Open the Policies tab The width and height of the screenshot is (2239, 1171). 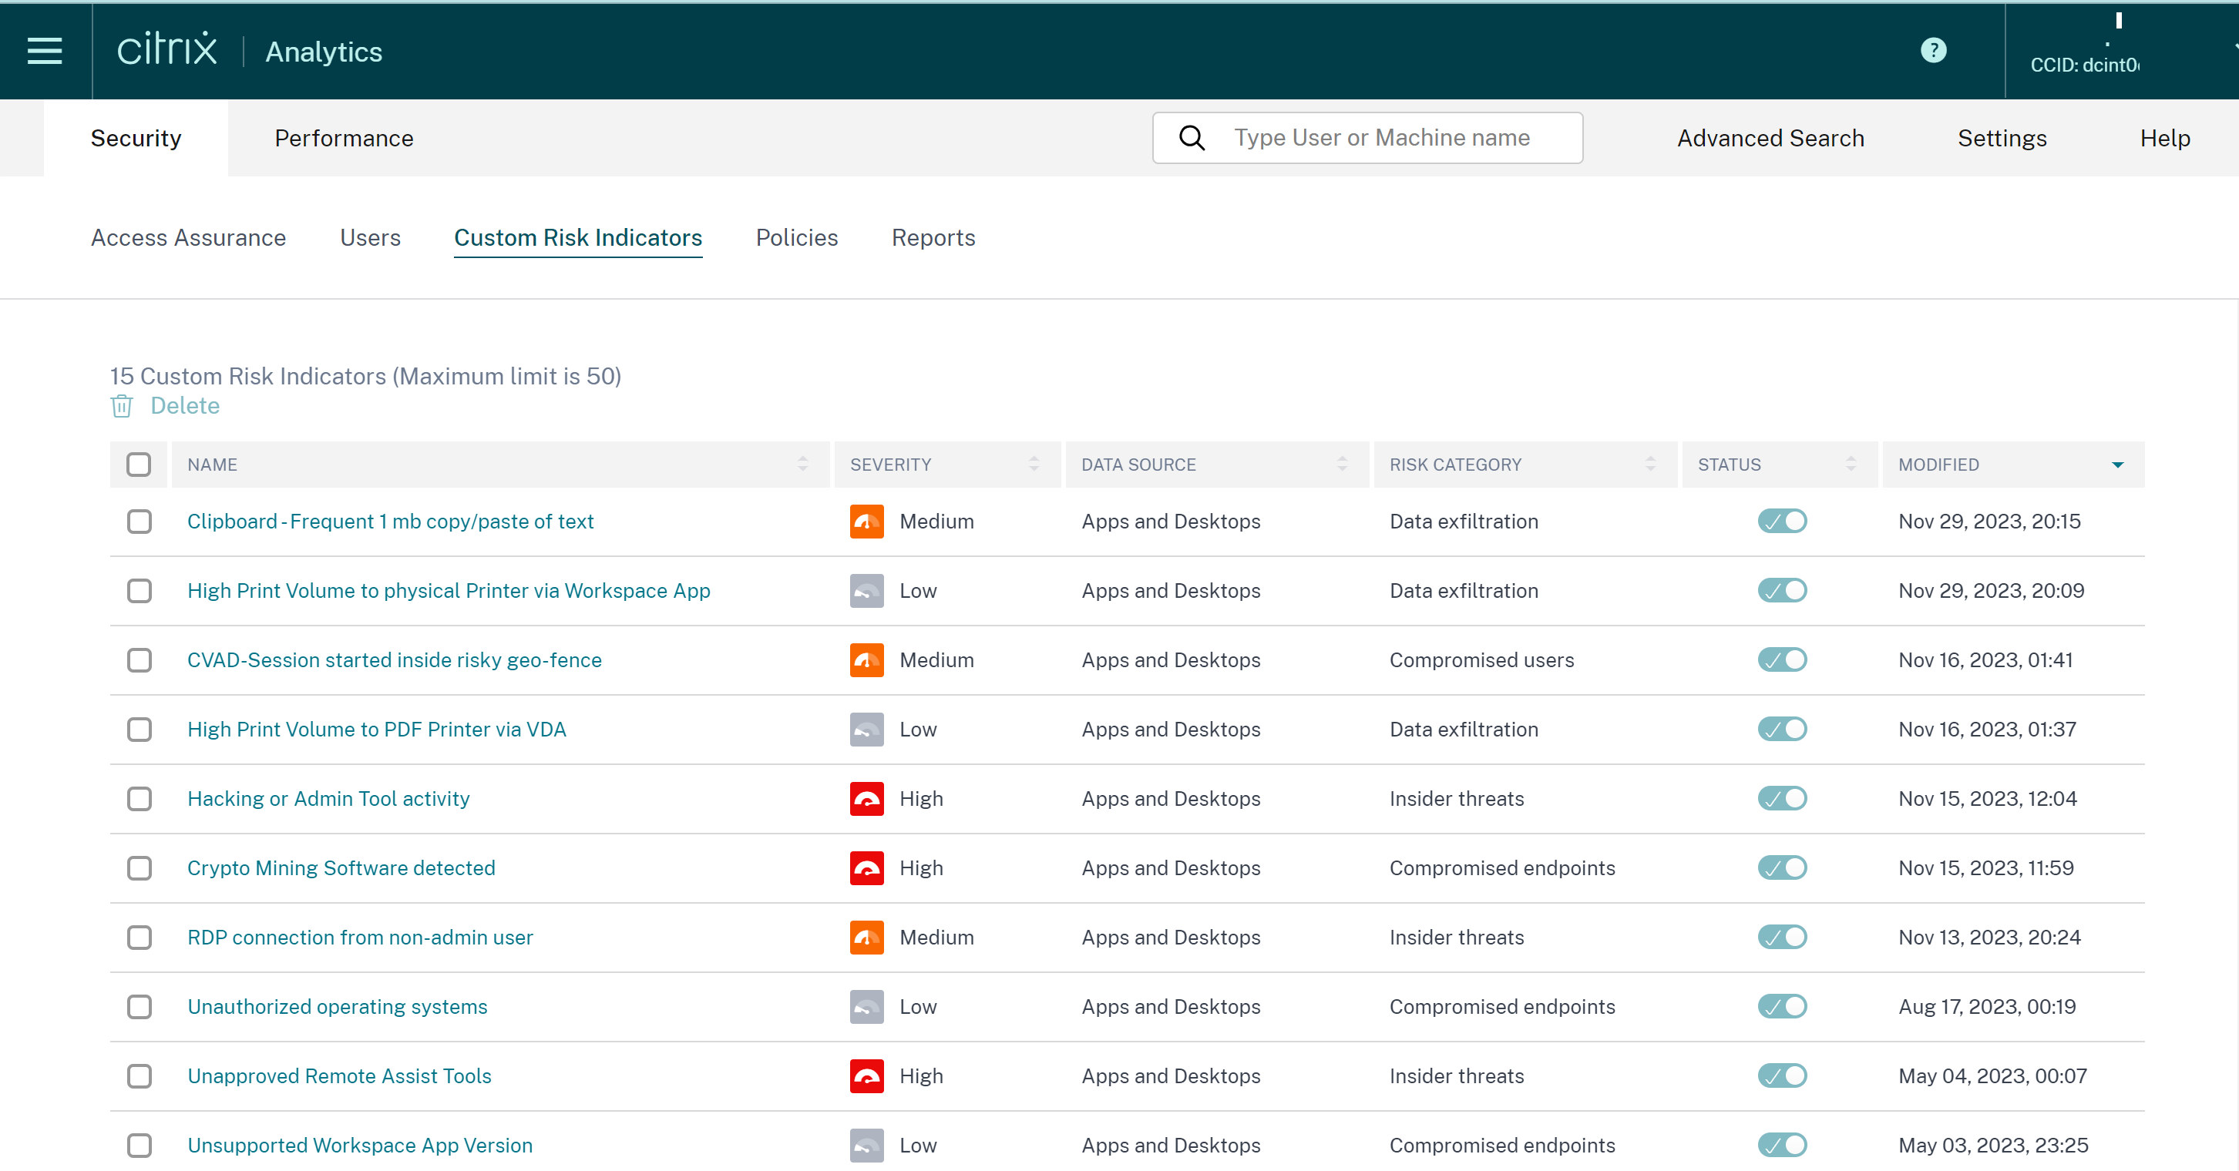click(x=796, y=238)
